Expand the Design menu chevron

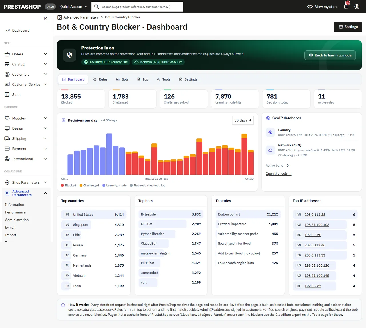point(45,128)
